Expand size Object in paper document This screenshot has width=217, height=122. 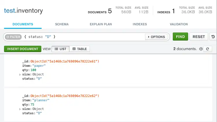pyautogui.click(x=20, y=75)
